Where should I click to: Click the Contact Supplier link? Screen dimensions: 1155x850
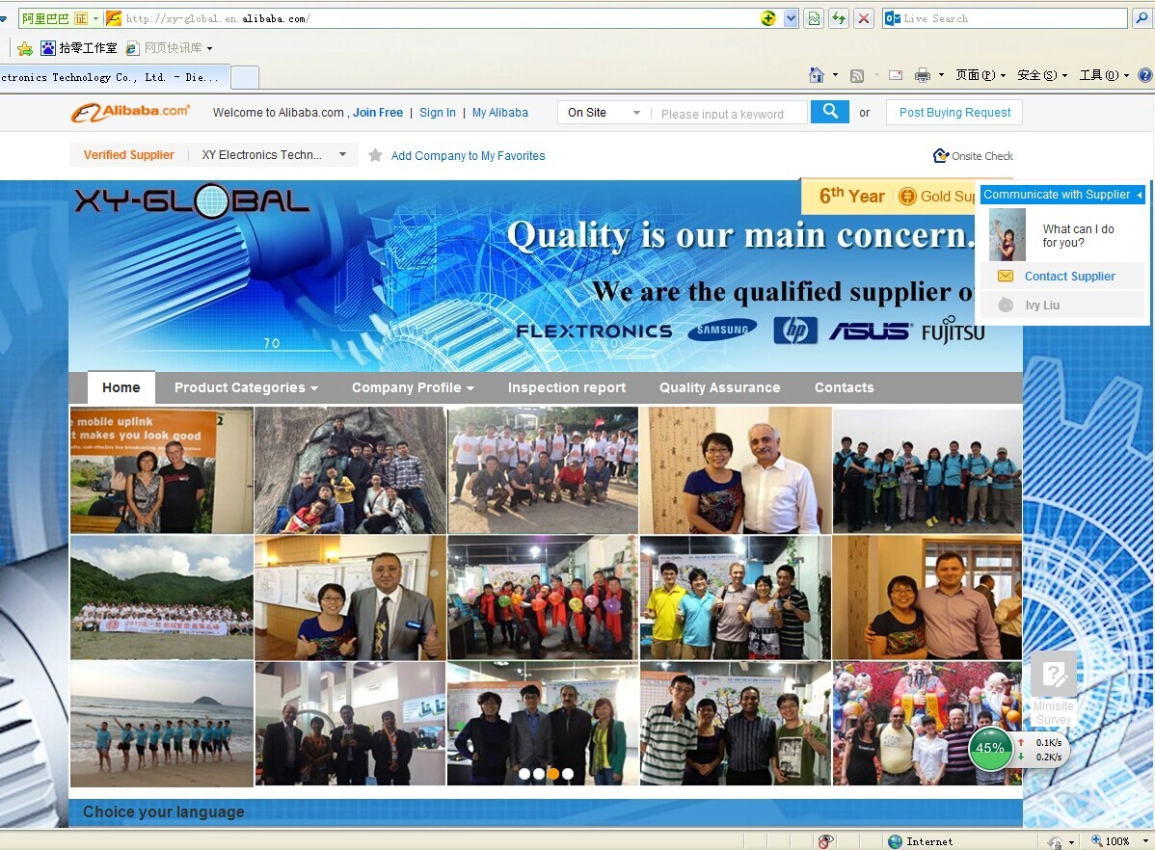(x=1069, y=277)
